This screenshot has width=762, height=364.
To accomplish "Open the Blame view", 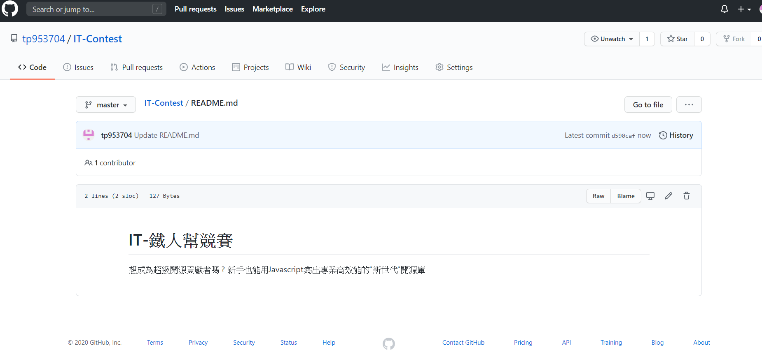I will tap(626, 196).
